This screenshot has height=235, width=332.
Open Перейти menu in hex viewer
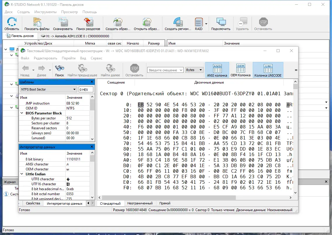point(68,58)
